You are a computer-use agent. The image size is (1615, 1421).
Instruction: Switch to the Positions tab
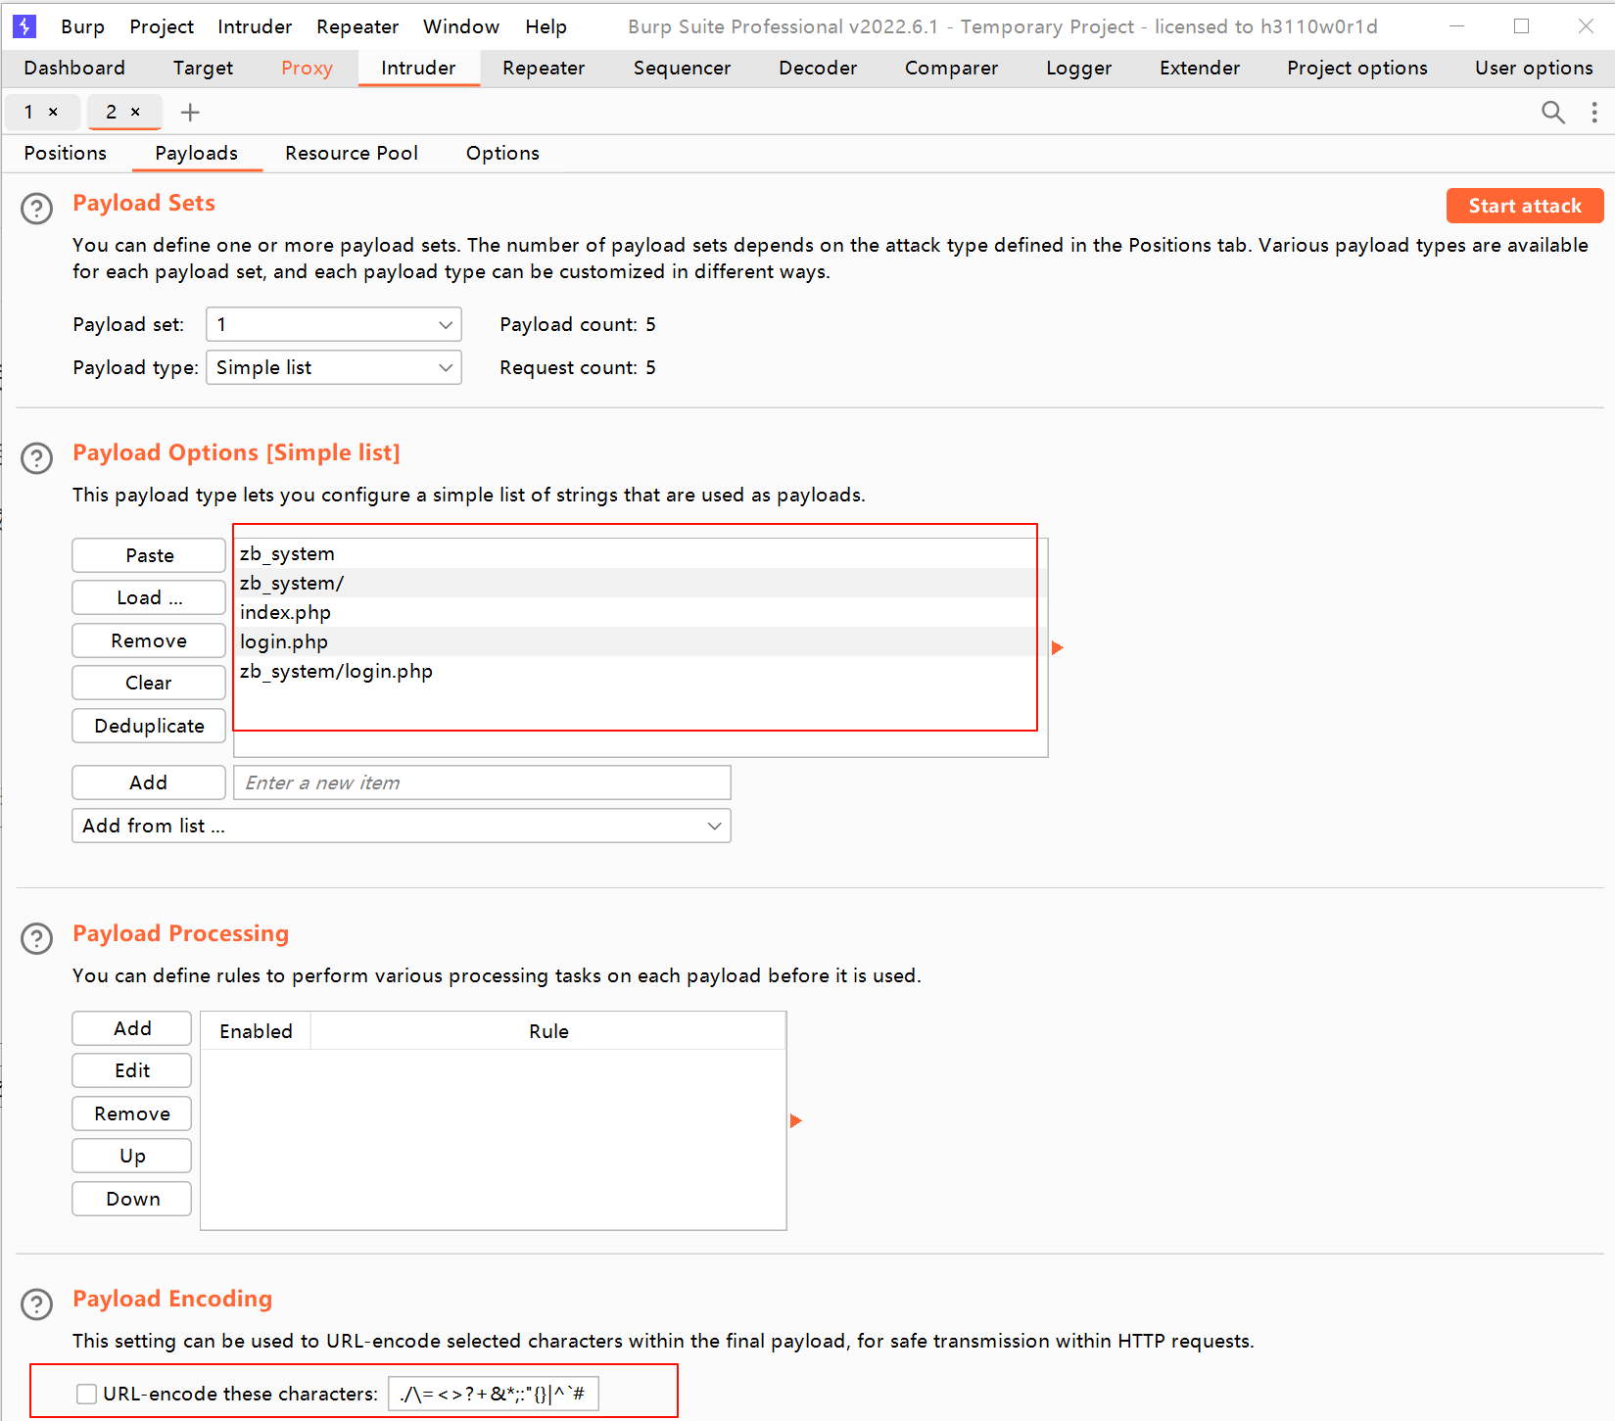(x=66, y=153)
